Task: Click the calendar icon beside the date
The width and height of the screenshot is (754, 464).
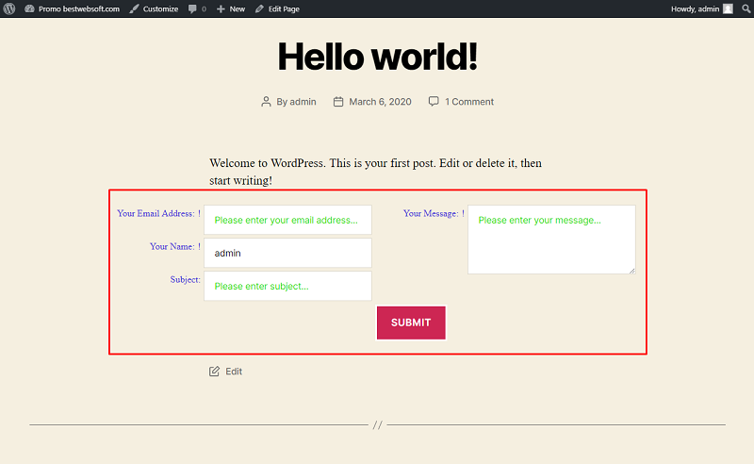Action: [x=338, y=102]
